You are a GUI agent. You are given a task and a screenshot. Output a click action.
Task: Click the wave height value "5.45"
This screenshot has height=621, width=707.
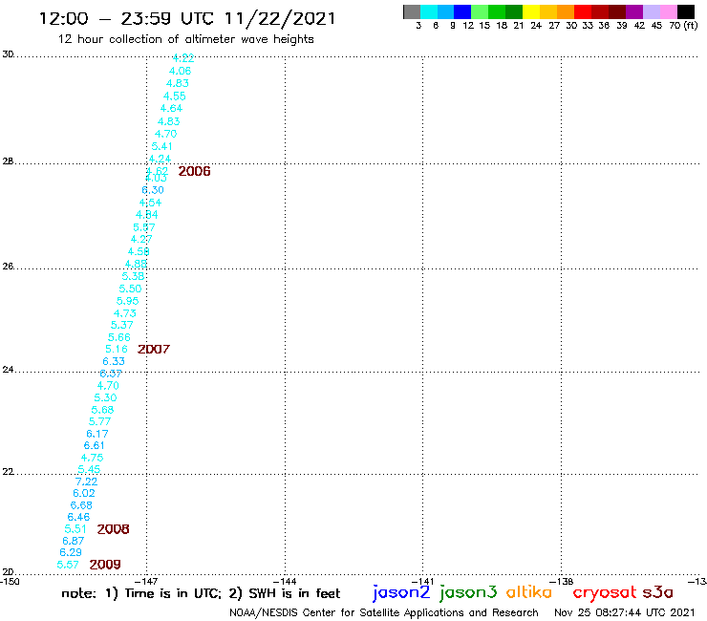click(x=89, y=469)
